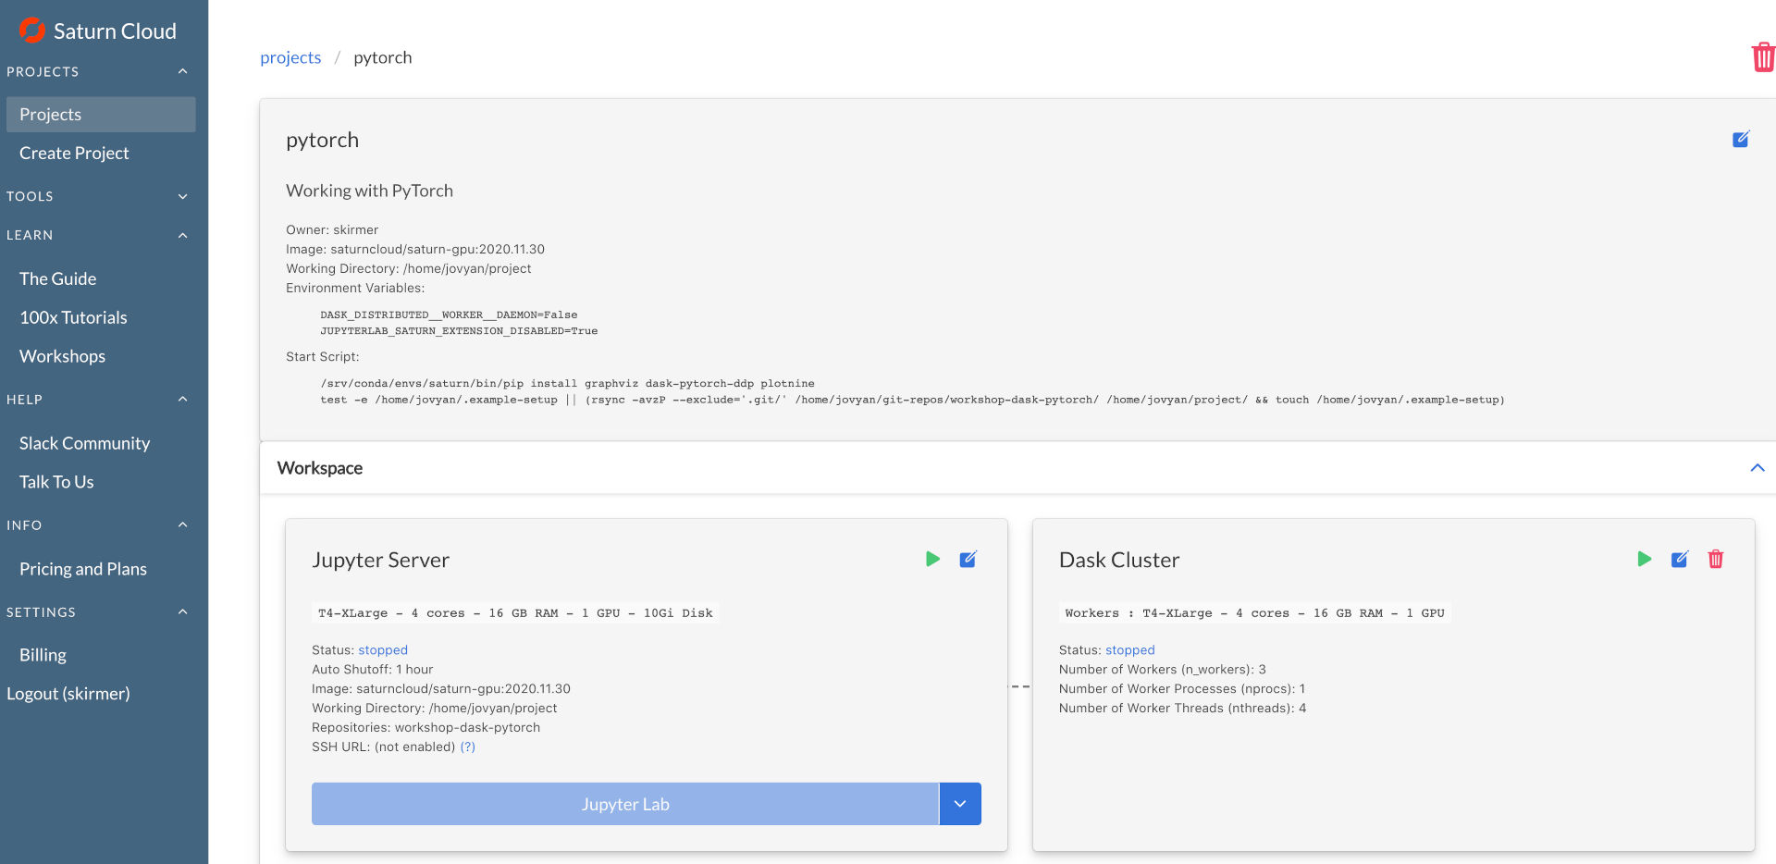Open the Jupyter Lab dropdown arrow

(960, 804)
